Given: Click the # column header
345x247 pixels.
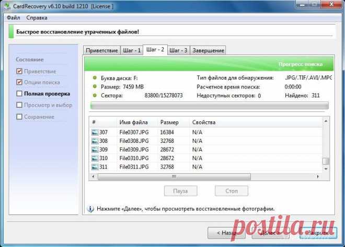Looking at the screenshot, I should tap(103, 122).
